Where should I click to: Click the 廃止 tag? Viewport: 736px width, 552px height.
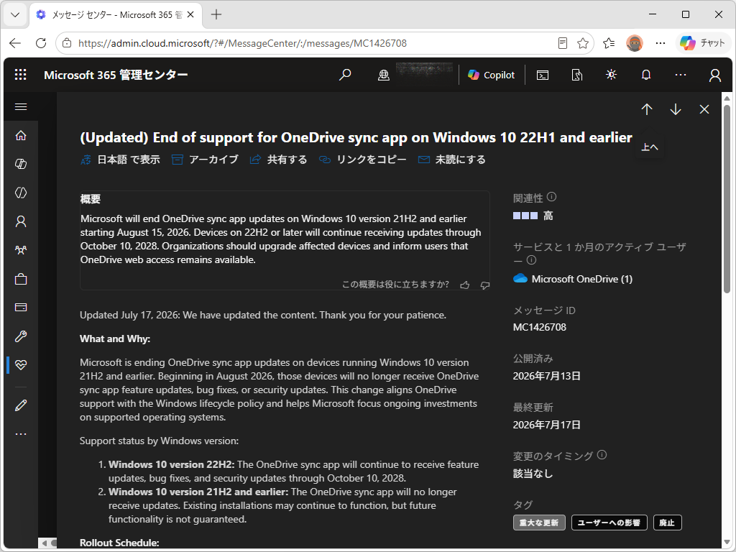coord(667,523)
